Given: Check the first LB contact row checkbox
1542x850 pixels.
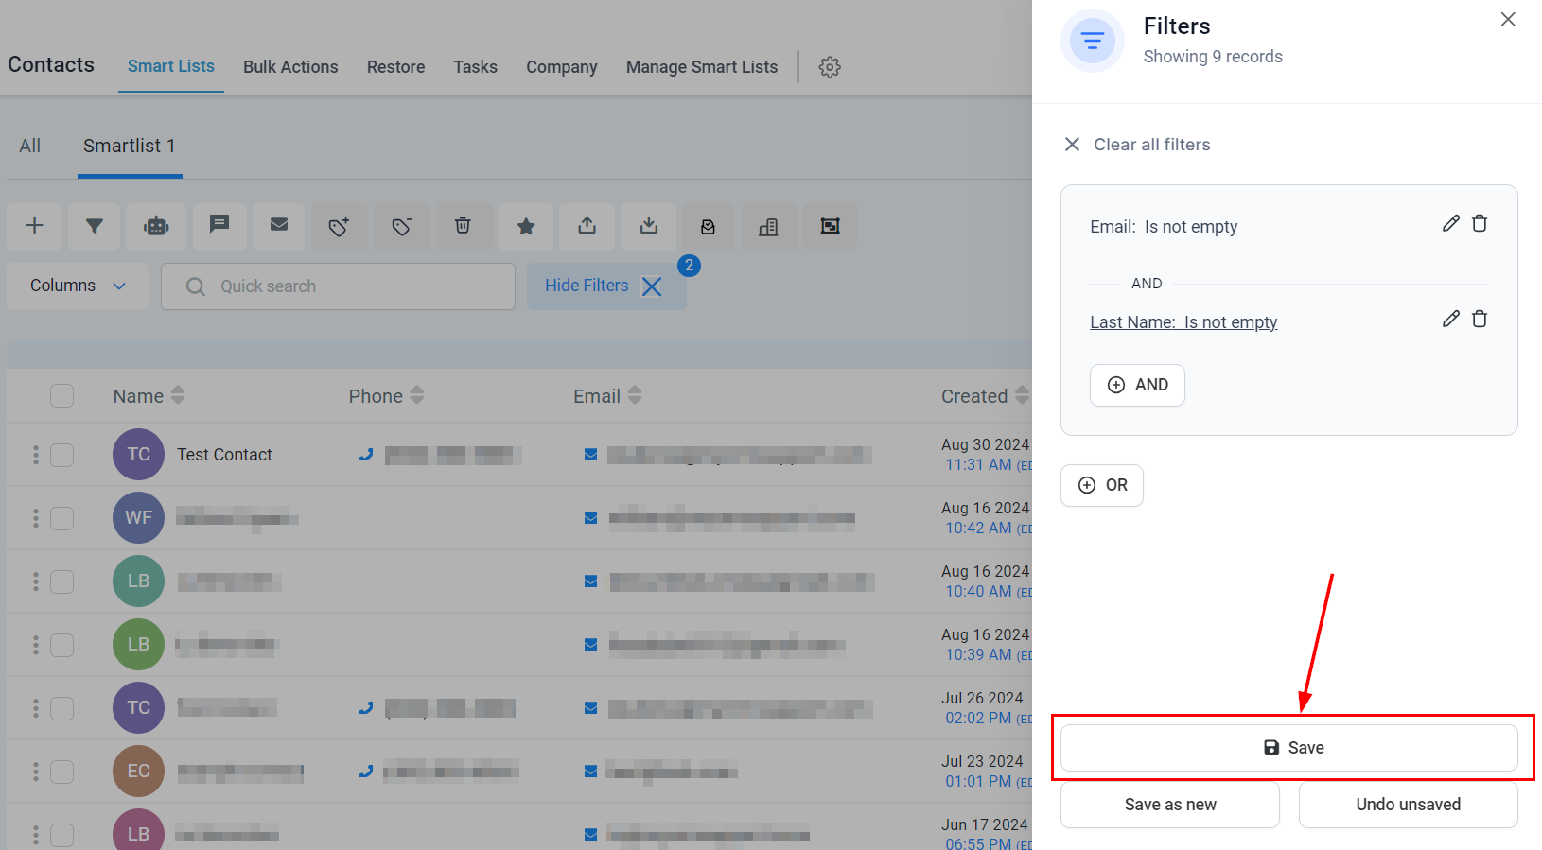Looking at the screenshot, I should click(x=61, y=581).
